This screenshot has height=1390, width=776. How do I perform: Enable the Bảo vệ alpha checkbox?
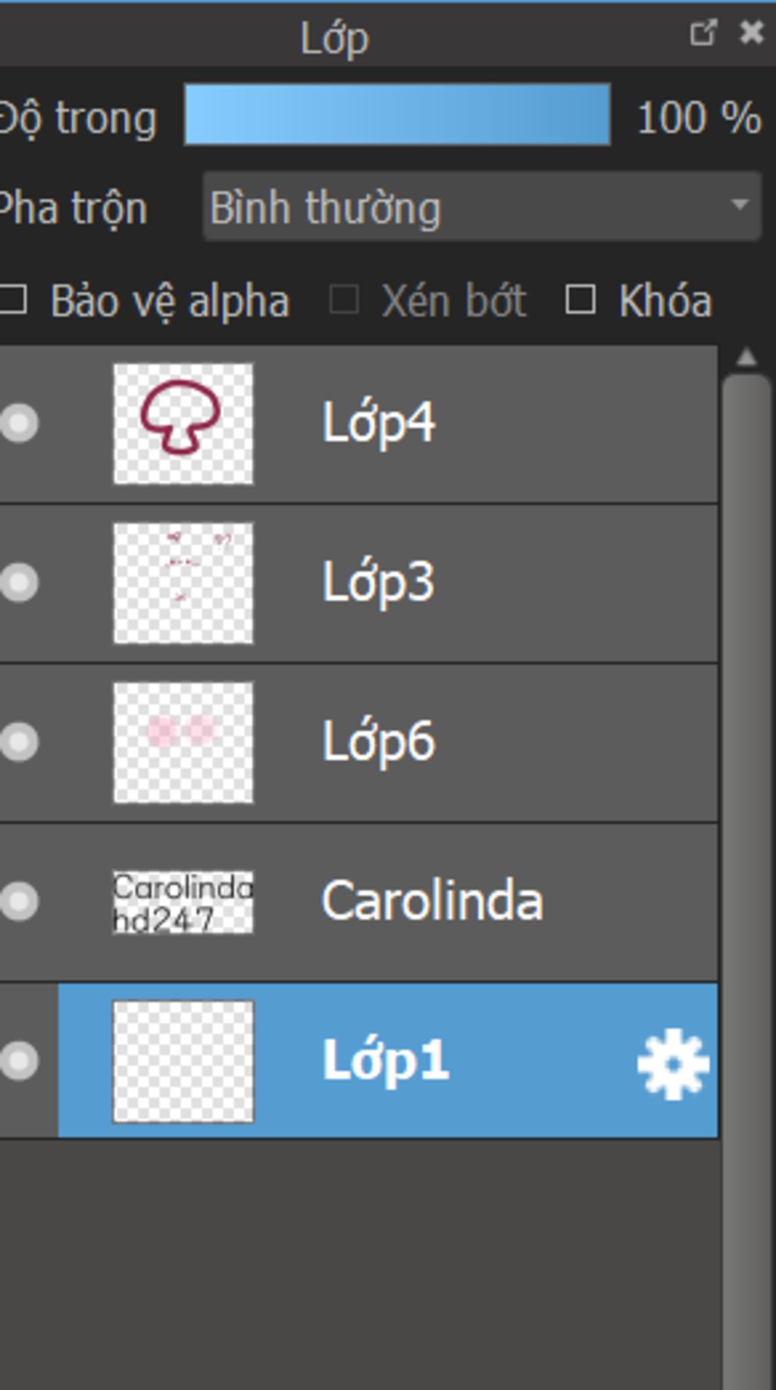tap(14, 300)
